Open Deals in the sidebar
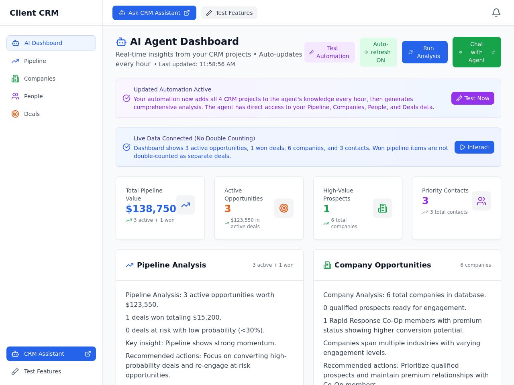This screenshot has width=514, height=385. [x=51, y=114]
